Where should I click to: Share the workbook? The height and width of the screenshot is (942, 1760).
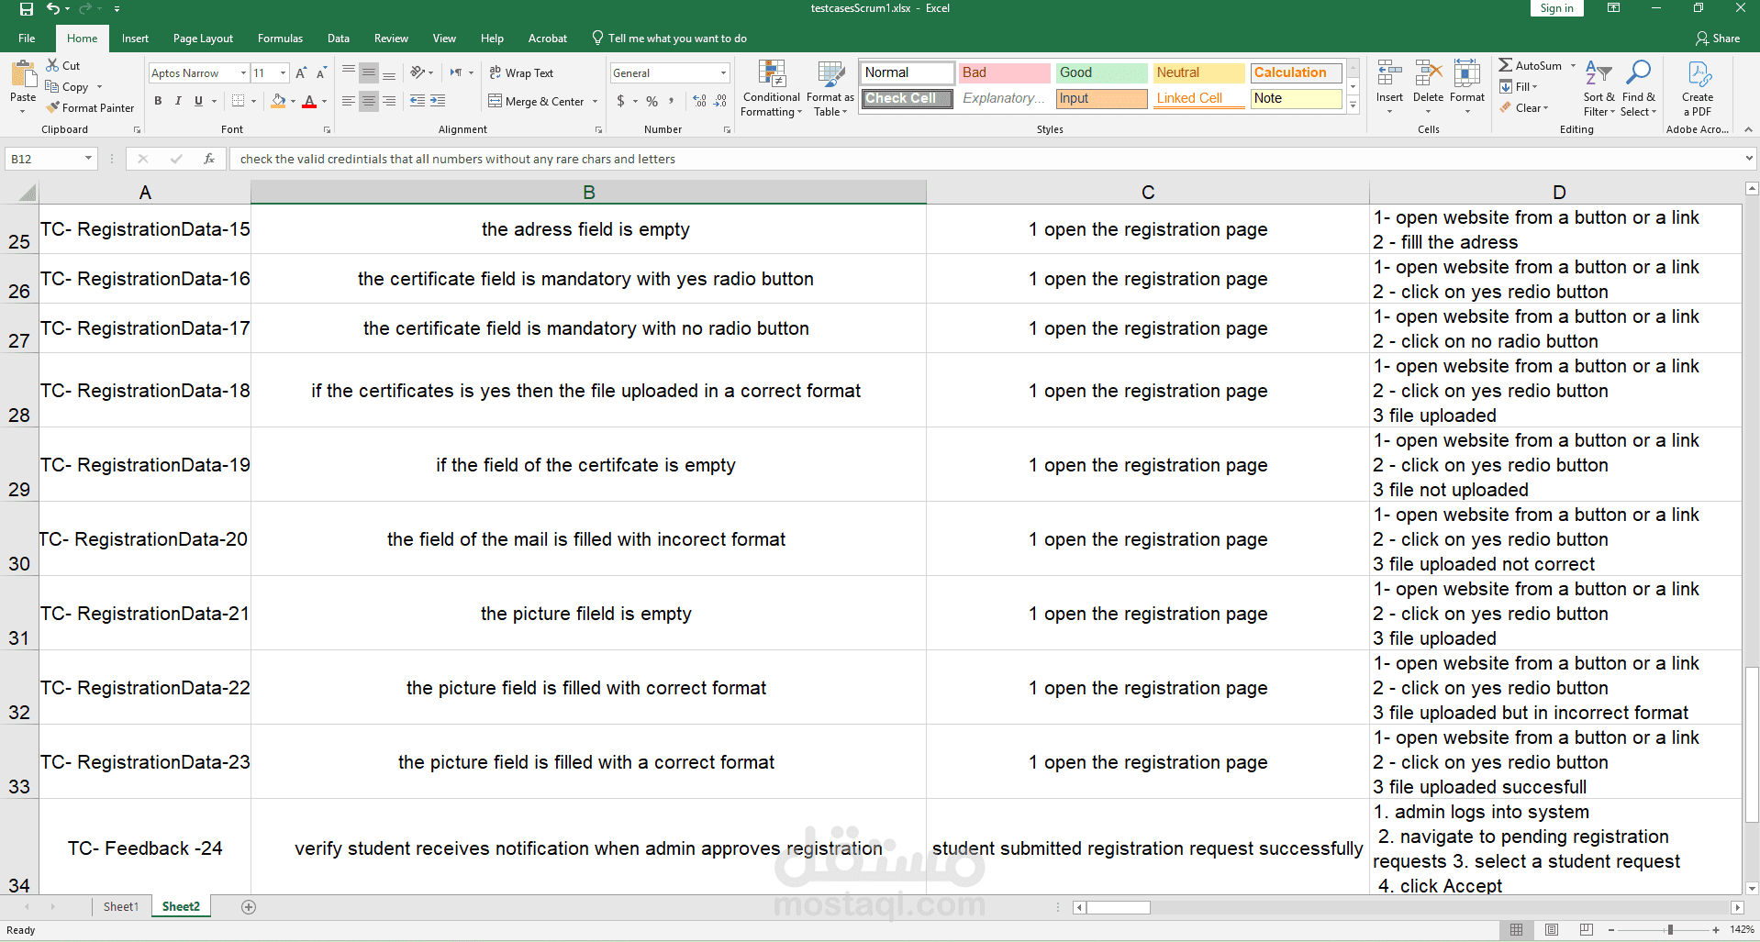pos(1718,39)
